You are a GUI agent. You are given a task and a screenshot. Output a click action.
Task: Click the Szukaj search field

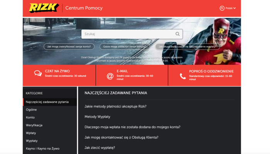132,34
